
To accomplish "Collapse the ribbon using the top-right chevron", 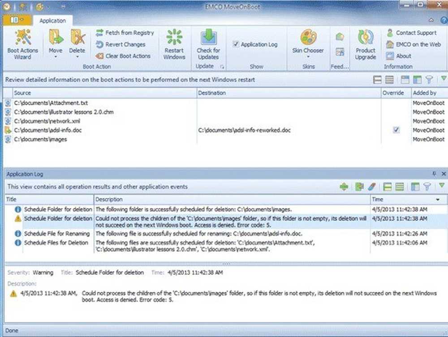I will (x=431, y=20).
